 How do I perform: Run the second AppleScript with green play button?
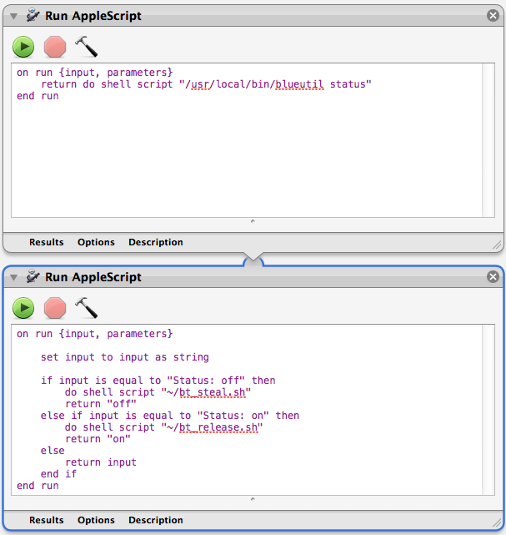coord(23,308)
